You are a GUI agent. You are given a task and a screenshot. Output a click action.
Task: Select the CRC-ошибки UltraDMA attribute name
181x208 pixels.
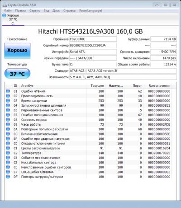click(x=38, y=172)
